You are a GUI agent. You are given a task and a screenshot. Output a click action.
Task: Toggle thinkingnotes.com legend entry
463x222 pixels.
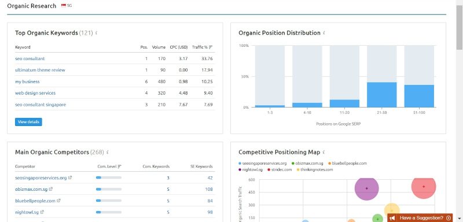314,170
